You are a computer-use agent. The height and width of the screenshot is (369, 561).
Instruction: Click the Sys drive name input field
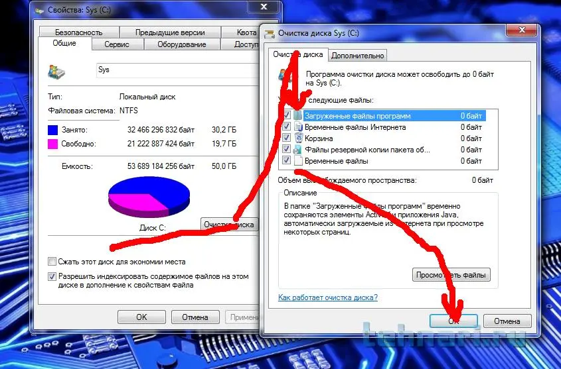[x=178, y=70]
